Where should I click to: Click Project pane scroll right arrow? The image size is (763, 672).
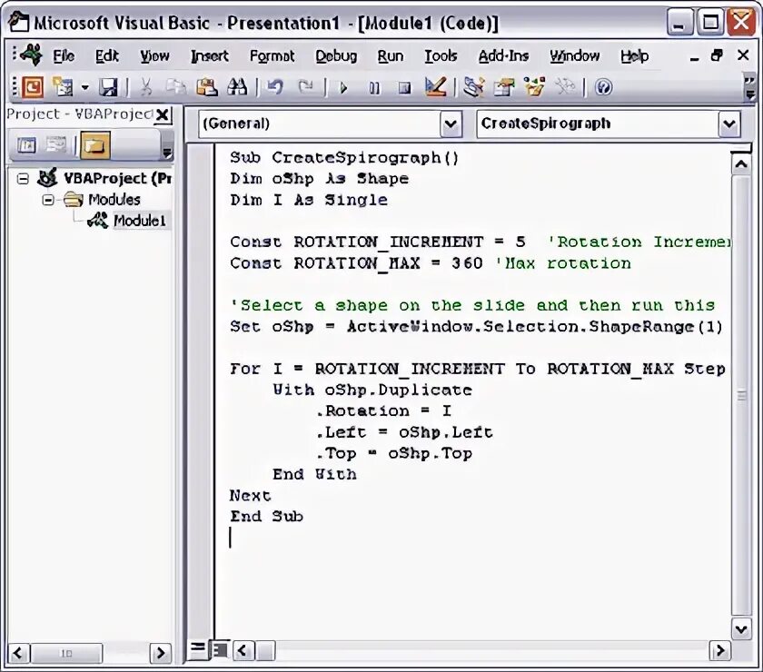160,653
